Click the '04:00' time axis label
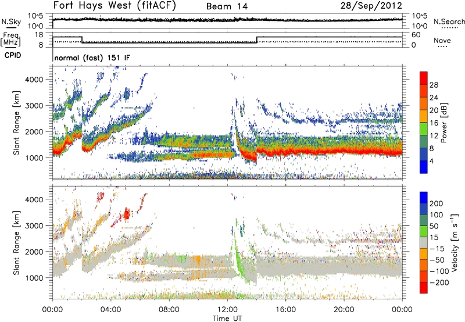 pos(110,310)
